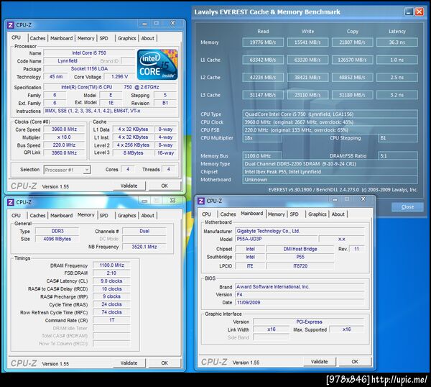Click Validate in CPU-Z processor window
This screenshot has width=431, height=387.
[x=129, y=186]
